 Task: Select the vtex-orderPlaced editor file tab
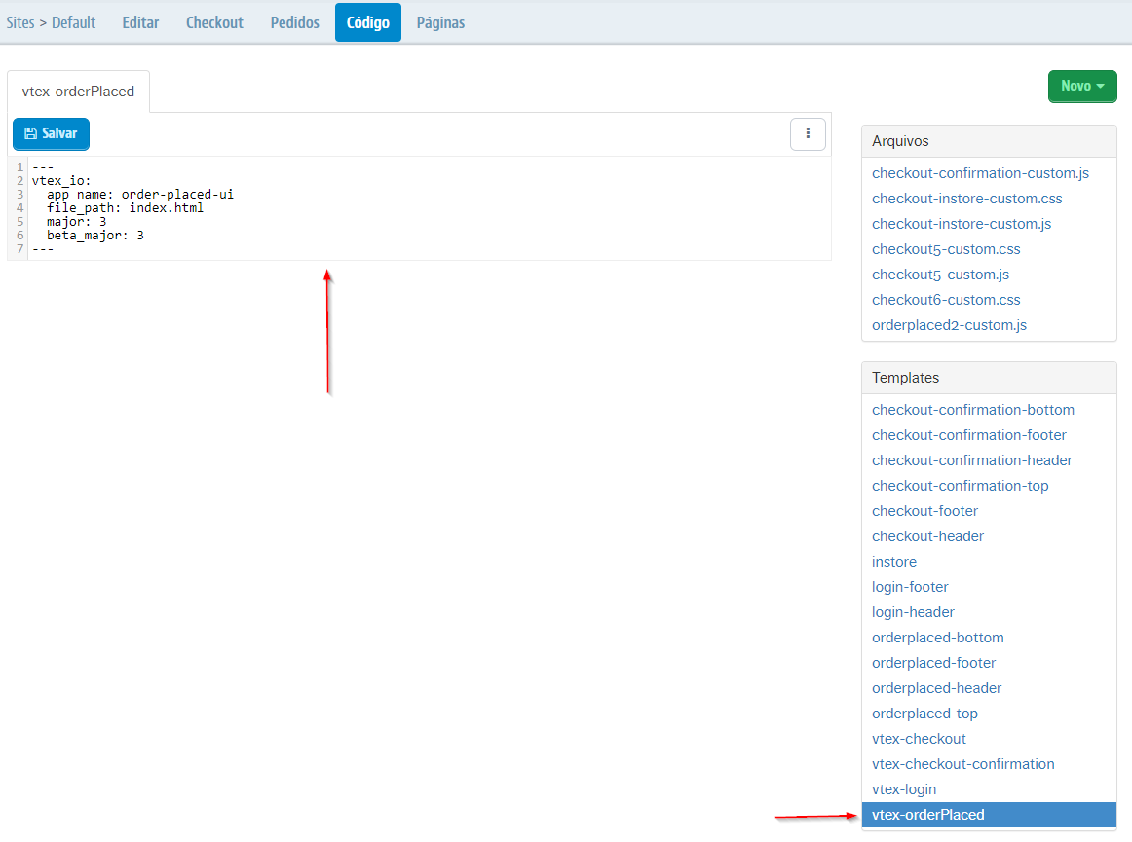pyautogui.click(x=78, y=92)
